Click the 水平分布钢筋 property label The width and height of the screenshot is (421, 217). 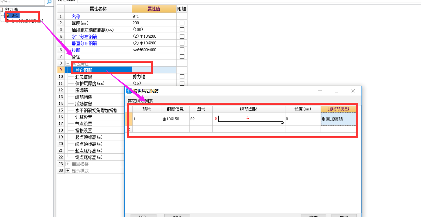point(84,36)
